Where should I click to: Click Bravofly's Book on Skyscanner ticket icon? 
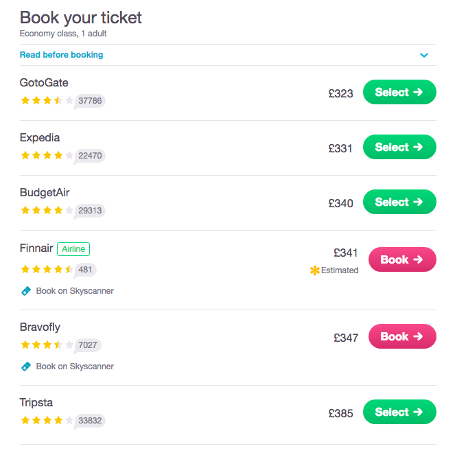point(26,367)
